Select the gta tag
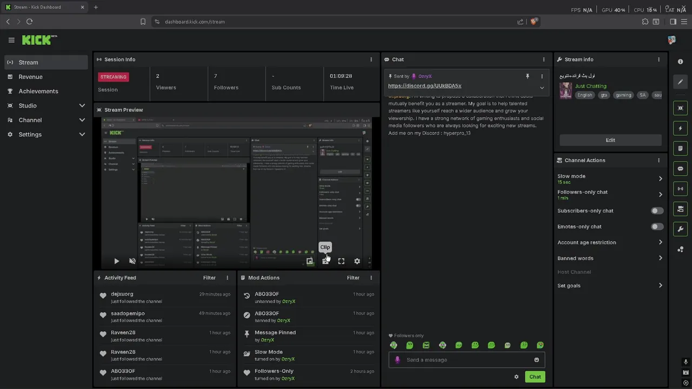Viewport: 692px width, 389px height. (x=604, y=95)
